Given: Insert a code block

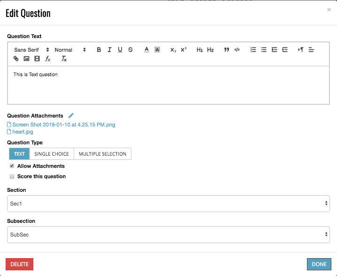Looking at the screenshot, I should pyautogui.click(x=237, y=50).
